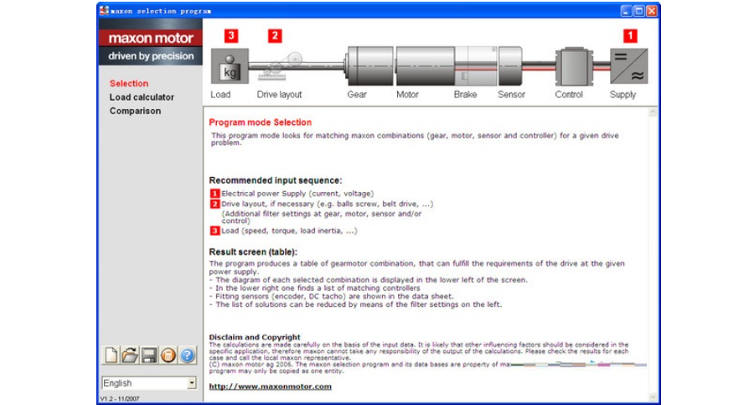This screenshot has height=405, width=749.
Task: Click the power Supply converter icon
Action: [628, 65]
